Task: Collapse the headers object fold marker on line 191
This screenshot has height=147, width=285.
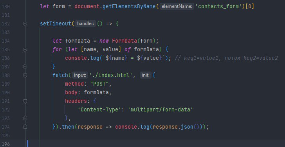Action: pos(25,101)
